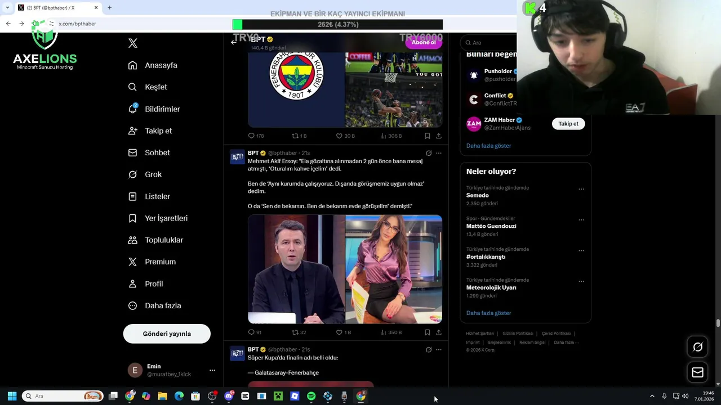Repost the post with 1 B reposts

pos(299,136)
